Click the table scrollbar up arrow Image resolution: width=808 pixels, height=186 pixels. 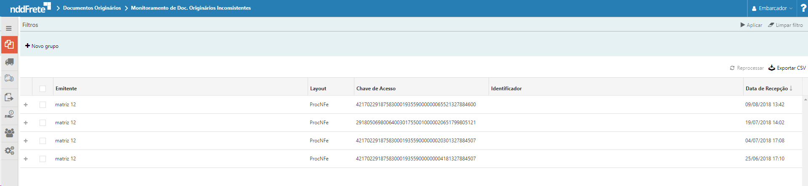click(x=805, y=100)
